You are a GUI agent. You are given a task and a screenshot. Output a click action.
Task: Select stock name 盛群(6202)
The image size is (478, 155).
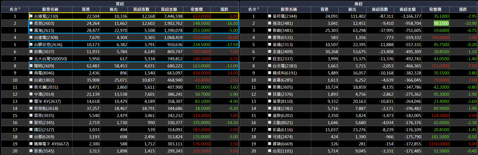tap(283, 115)
